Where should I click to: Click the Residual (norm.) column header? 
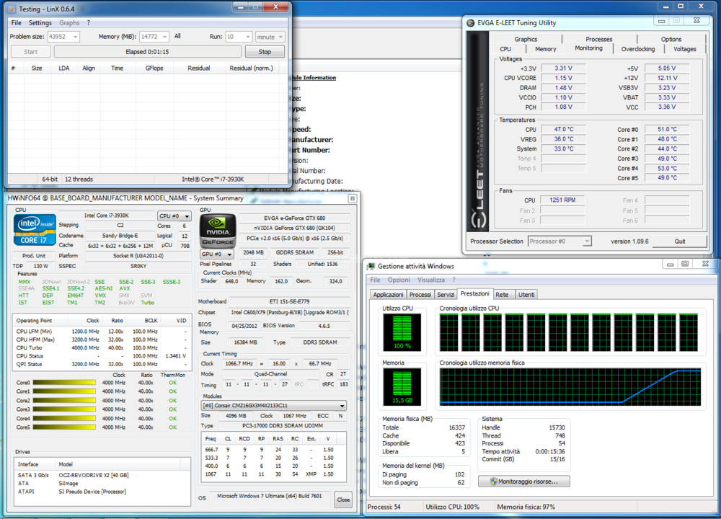251,68
